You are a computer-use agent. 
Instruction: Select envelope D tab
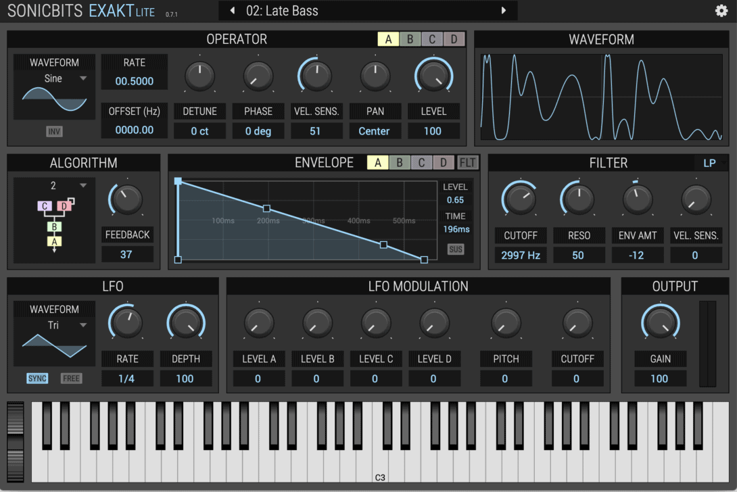443,162
